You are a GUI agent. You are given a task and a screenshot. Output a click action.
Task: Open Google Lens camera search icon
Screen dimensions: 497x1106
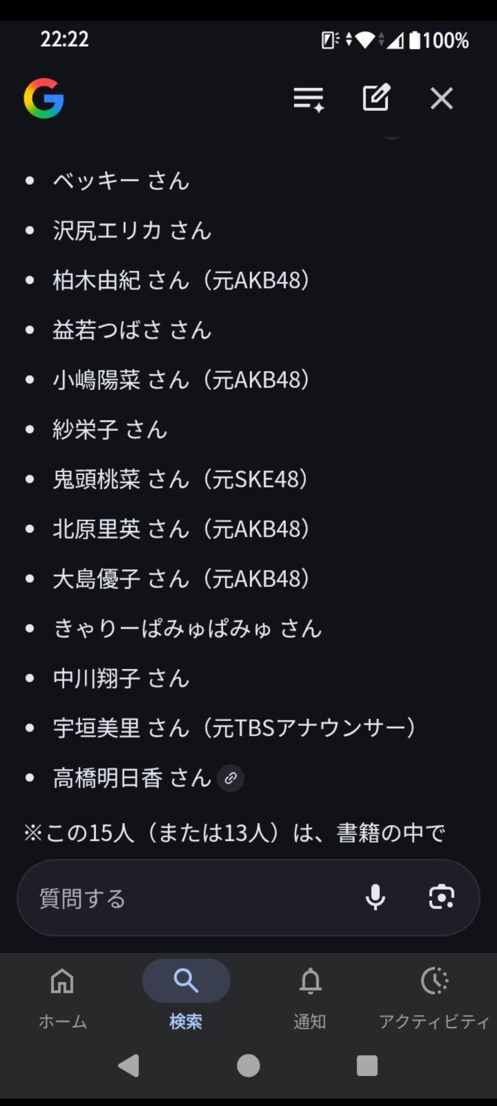[x=441, y=897]
